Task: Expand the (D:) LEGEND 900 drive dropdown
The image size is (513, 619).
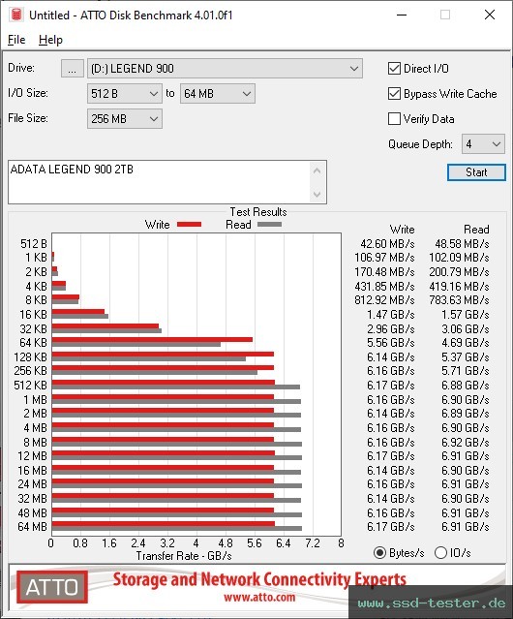Action: (x=225, y=69)
